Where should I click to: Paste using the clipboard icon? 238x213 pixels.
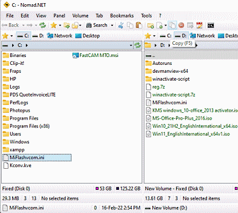click(139, 25)
